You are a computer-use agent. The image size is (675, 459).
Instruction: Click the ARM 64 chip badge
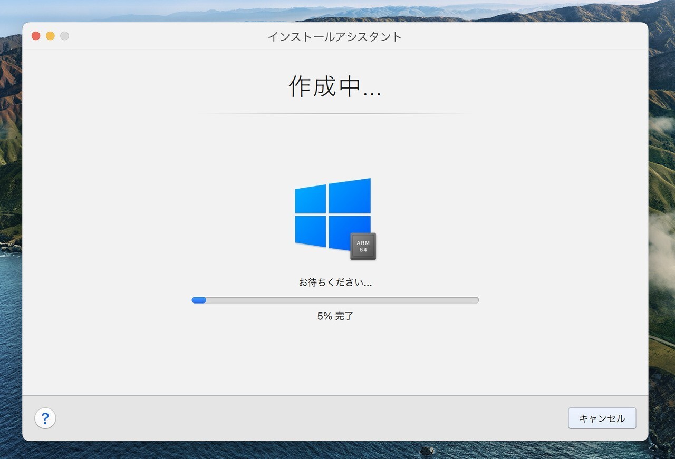pyautogui.click(x=363, y=246)
